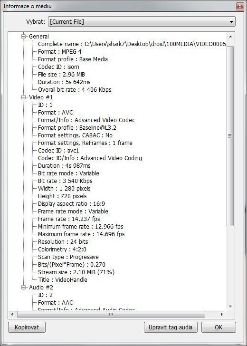Select the 'Codec ID : avc1' row
This screenshot has width=247, height=346.
pyautogui.click(x=58, y=151)
